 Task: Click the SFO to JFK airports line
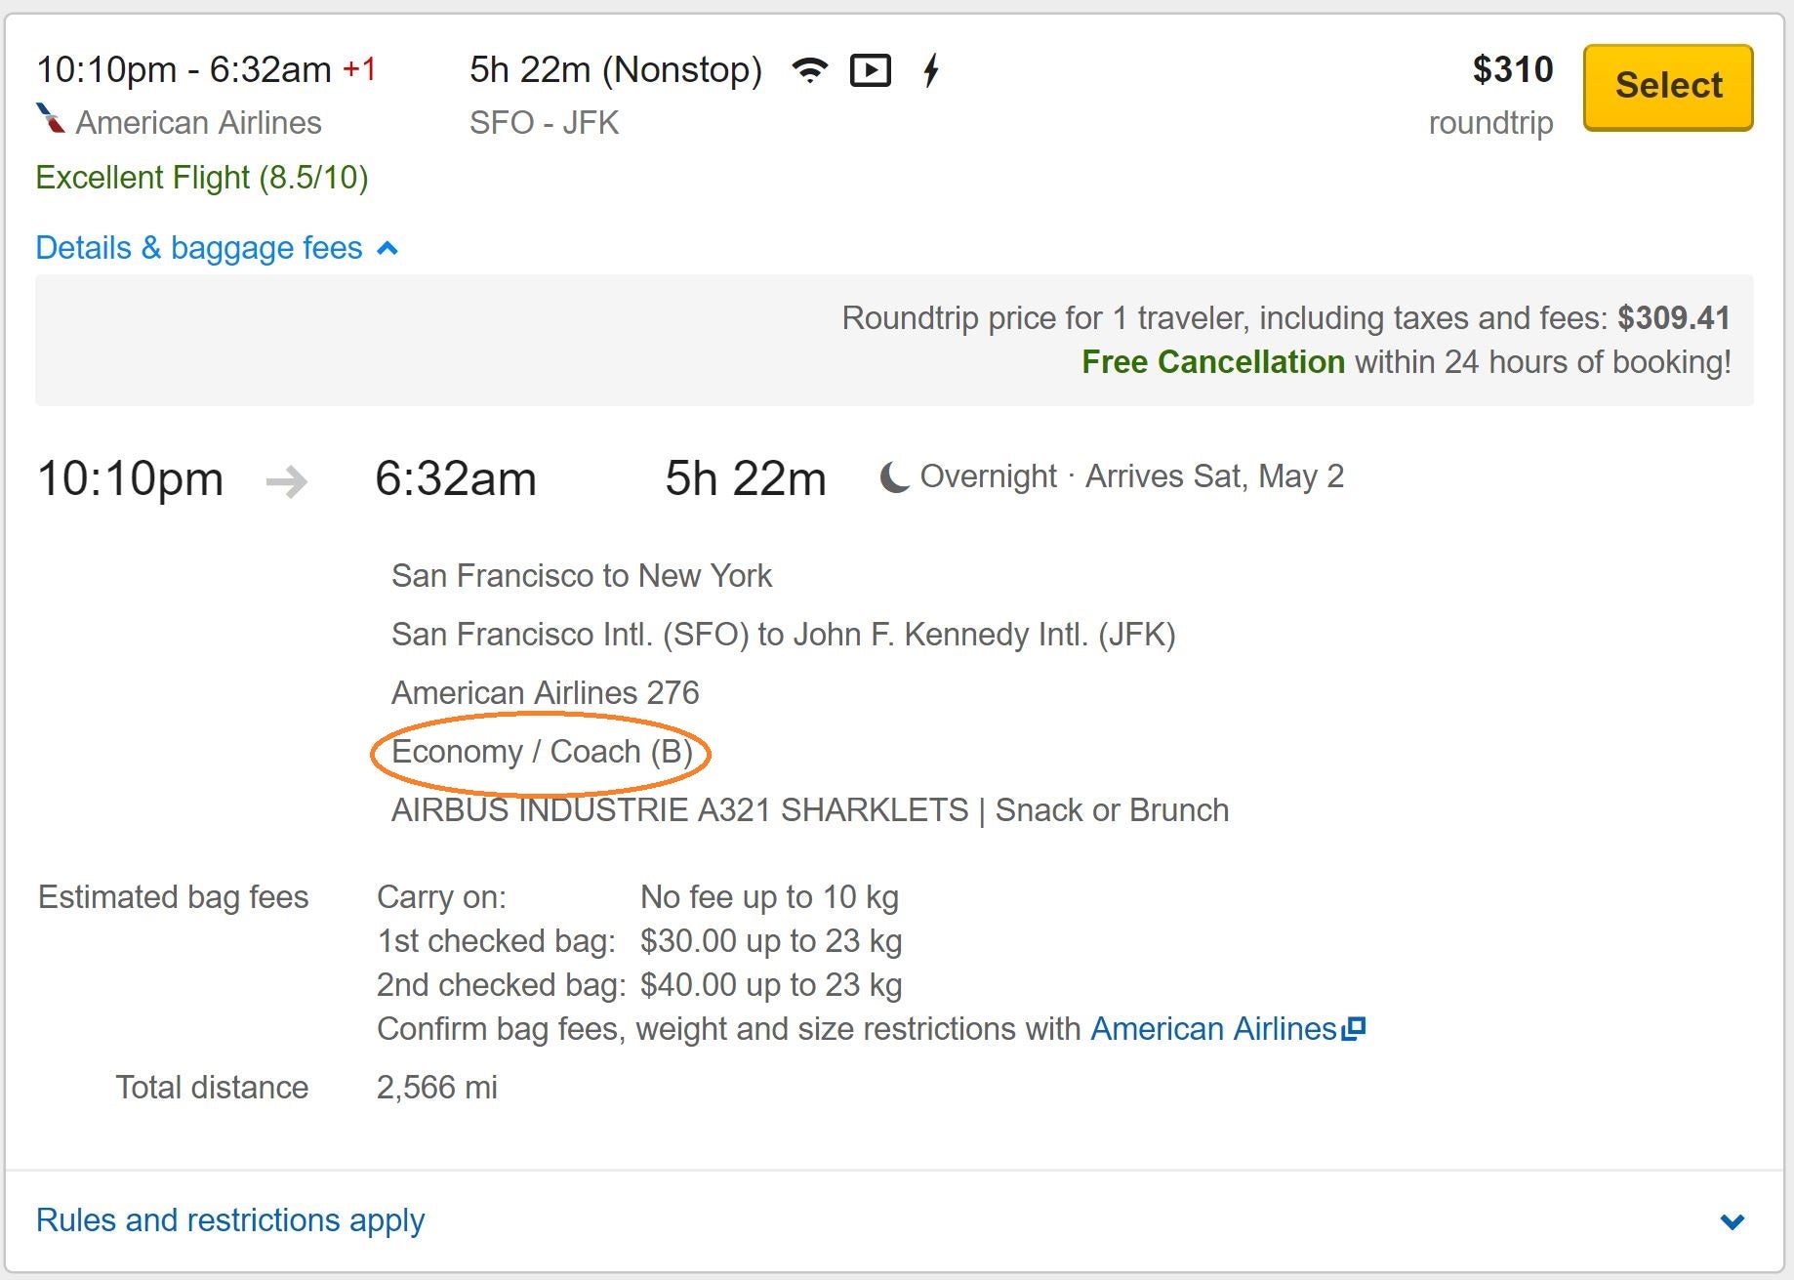(x=784, y=635)
